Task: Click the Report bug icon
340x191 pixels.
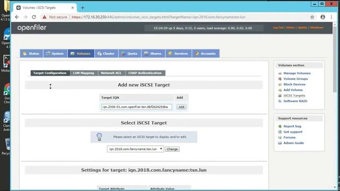Action: (280, 126)
